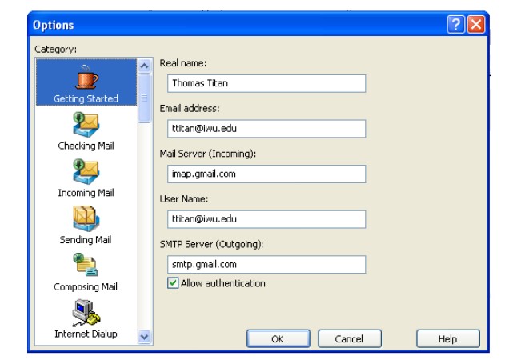The image size is (509, 364).
Task: Click the Cancel button
Action: (349, 339)
